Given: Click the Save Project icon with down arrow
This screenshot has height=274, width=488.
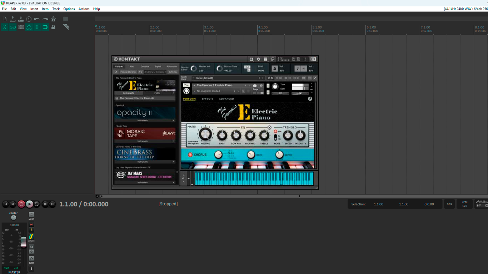Looking at the screenshot, I should [x=21, y=19].
